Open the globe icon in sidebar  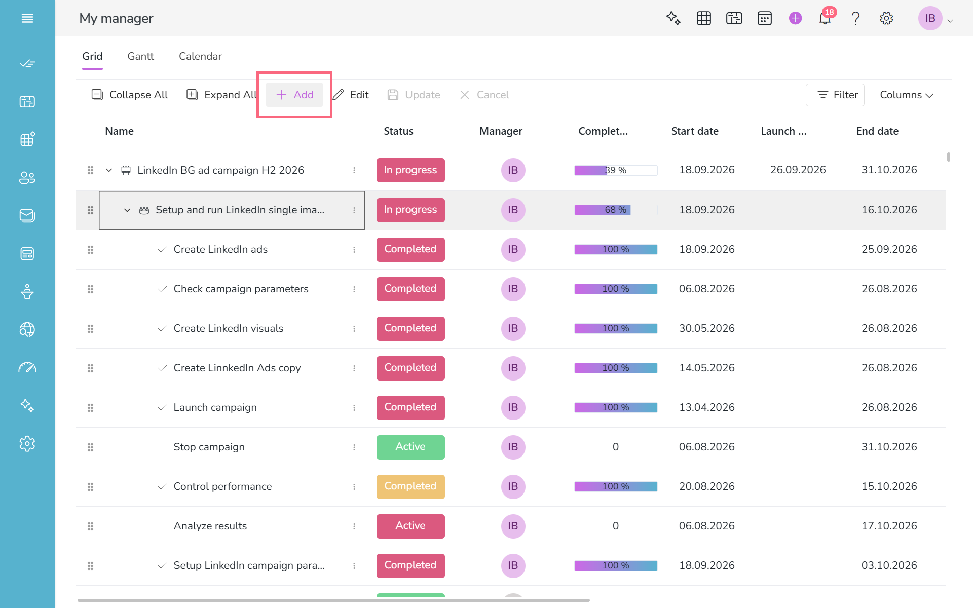coord(27,330)
